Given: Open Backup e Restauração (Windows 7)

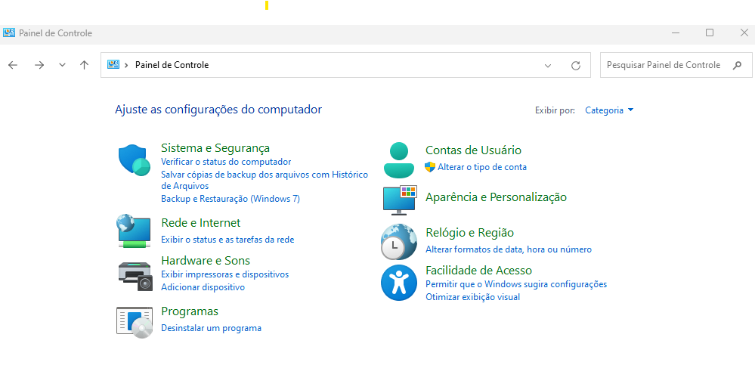Looking at the screenshot, I should click(x=230, y=199).
